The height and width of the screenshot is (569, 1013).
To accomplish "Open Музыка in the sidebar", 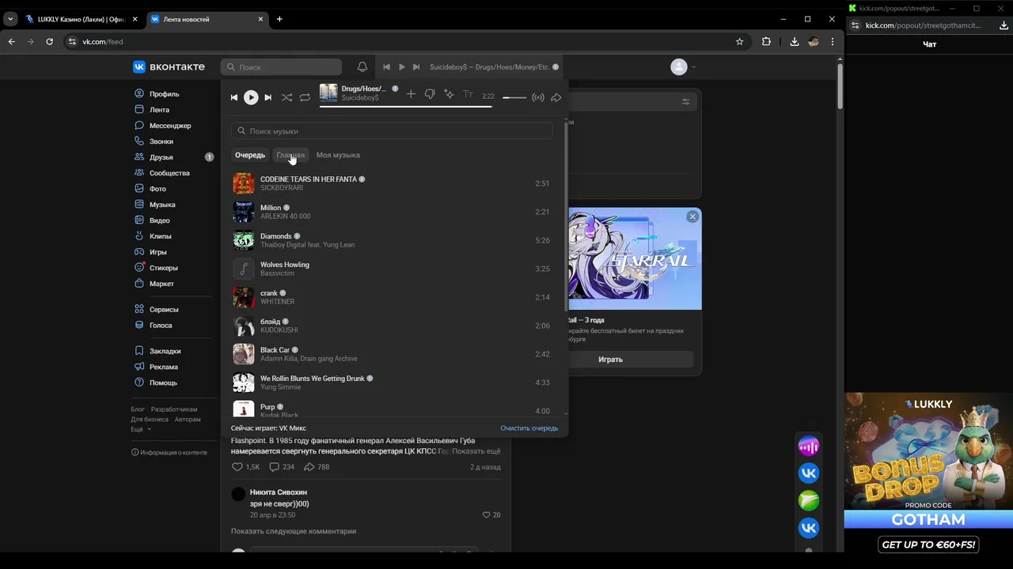I will (x=162, y=205).
